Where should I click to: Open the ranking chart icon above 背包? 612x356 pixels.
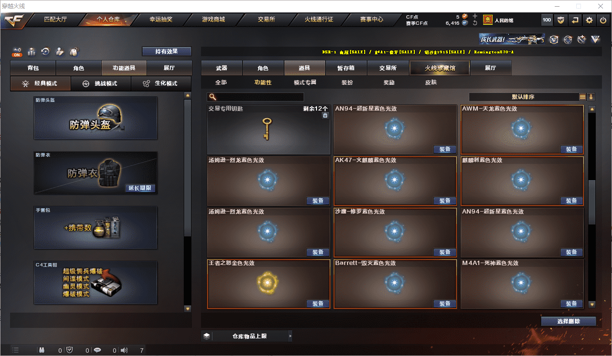32,51
